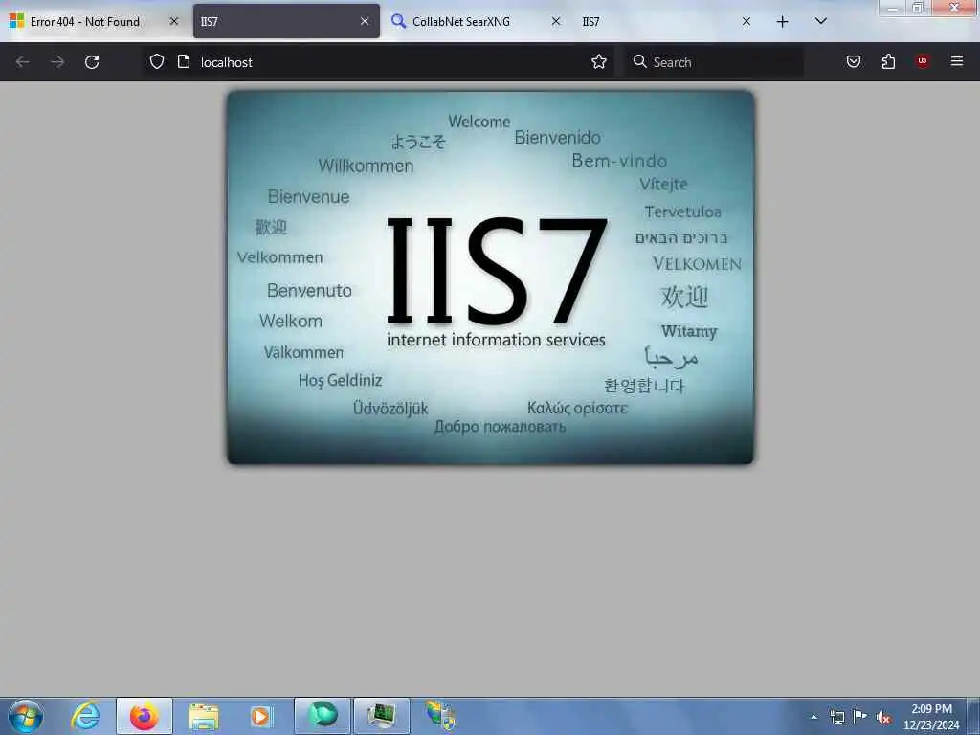Close the Error 404 - Not Found tab
This screenshot has height=735, width=980.
coord(174,22)
